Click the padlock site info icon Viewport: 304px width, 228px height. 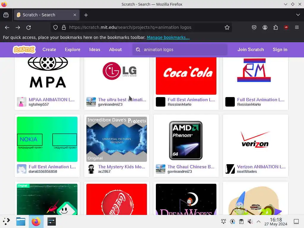pyautogui.click(x=64, y=27)
